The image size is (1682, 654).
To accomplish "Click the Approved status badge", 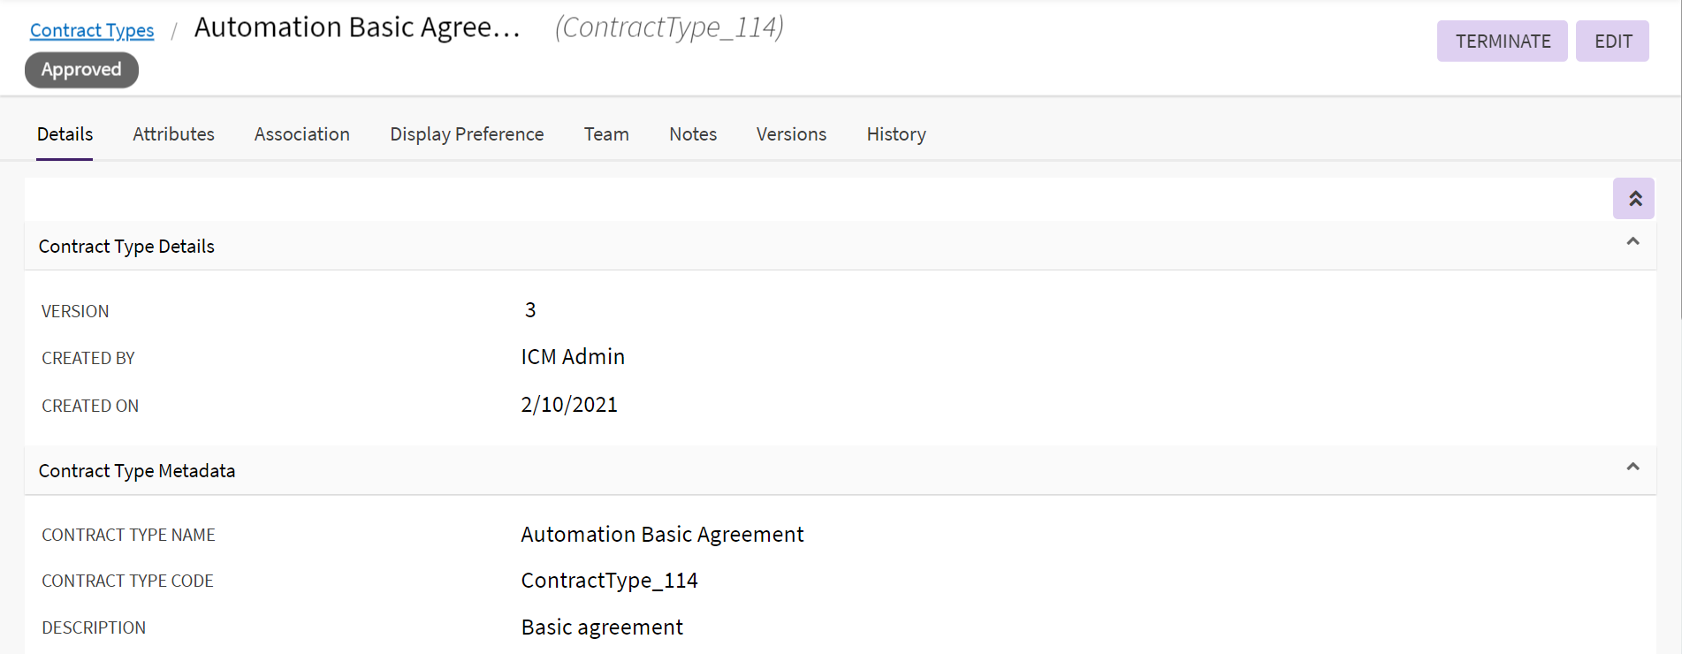I will (81, 70).
